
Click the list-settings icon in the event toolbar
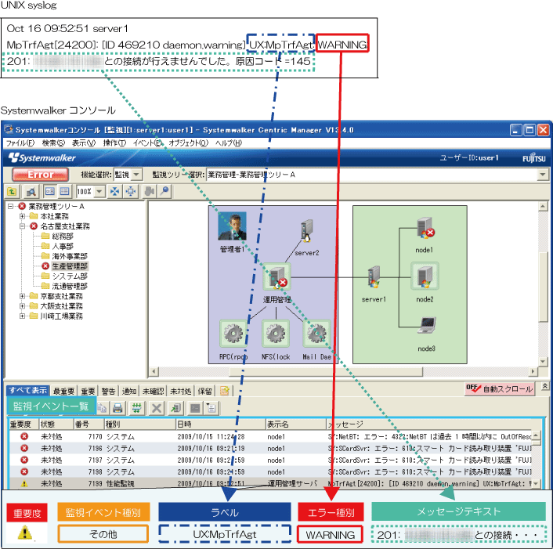coord(211,408)
